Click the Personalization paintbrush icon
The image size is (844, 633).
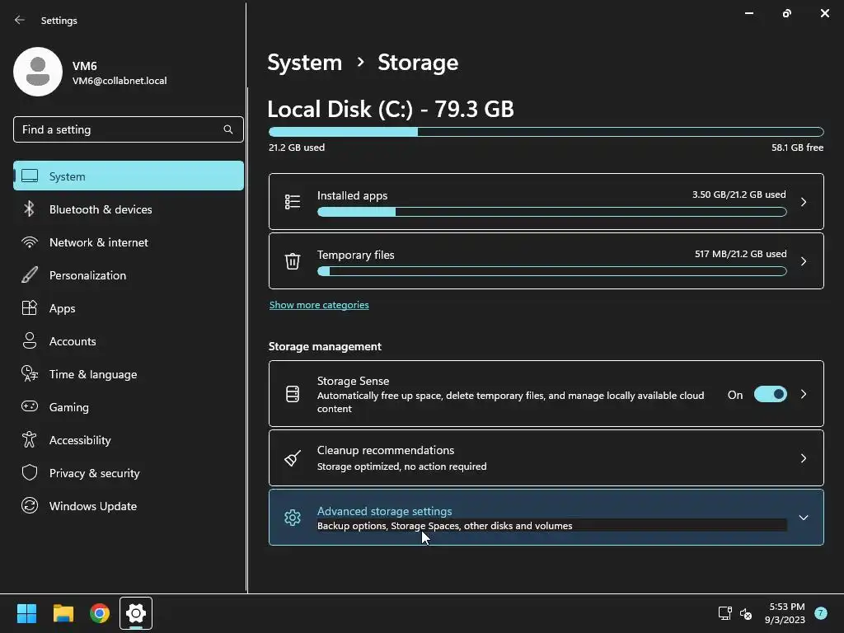click(x=30, y=275)
